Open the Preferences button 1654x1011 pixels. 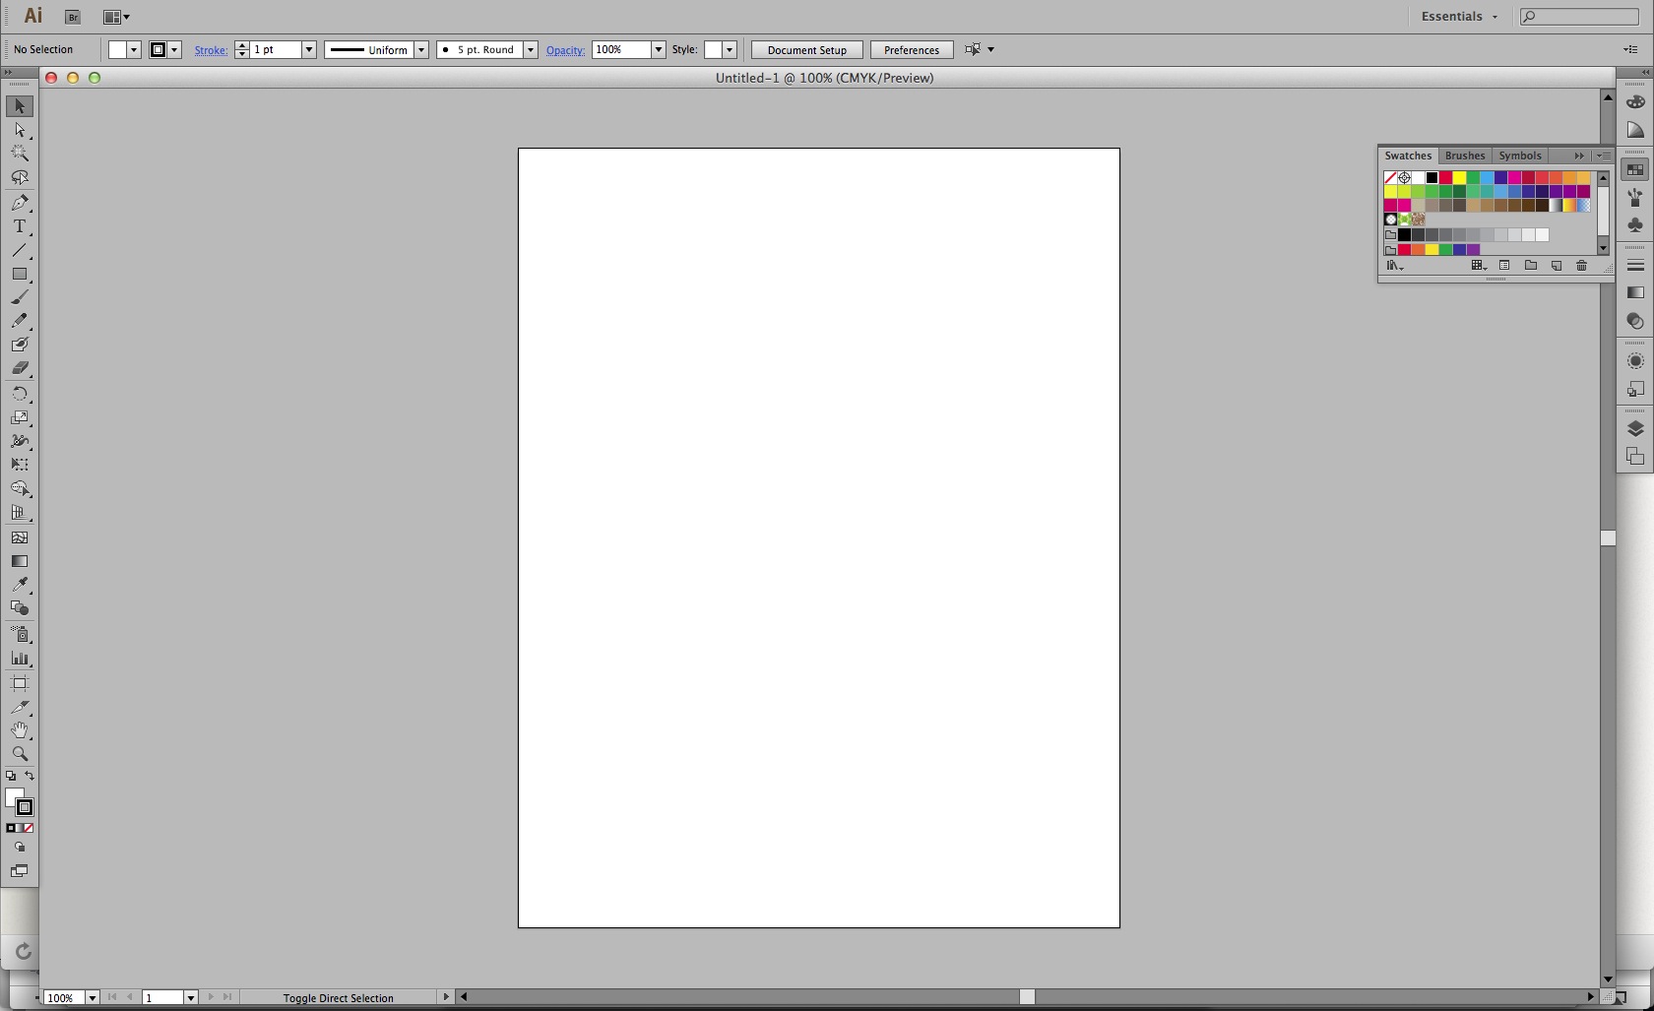coord(911,50)
